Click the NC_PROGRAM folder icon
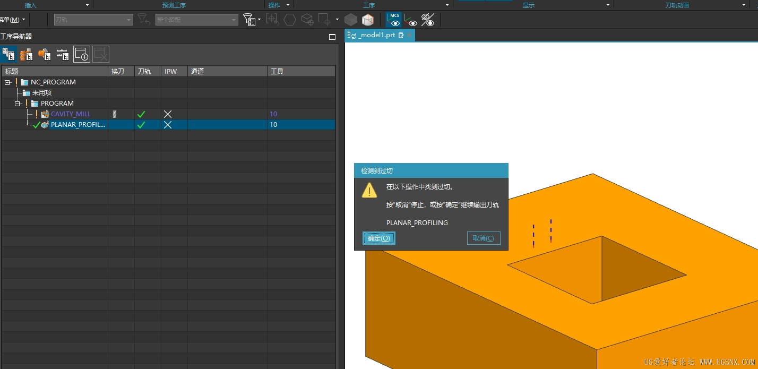The width and height of the screenshot is (758, 369). click(25, 82)
